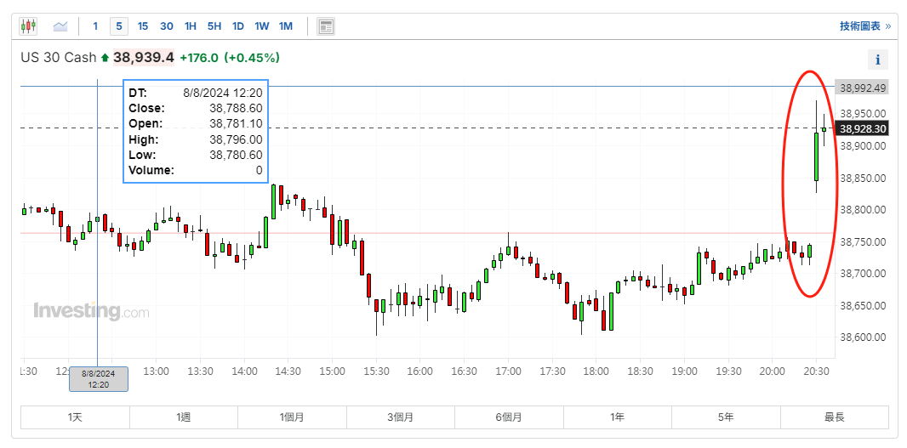This screenshot has height=448, width=907.
Task: Show the 1週 time range
Action: pos(184,417)
